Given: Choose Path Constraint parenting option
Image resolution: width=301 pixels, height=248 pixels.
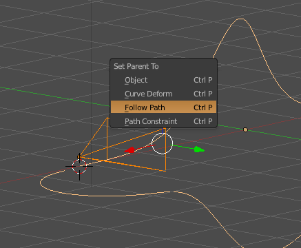Looking at the screenshot, I should pyautogui.click(x=163, y=121).
